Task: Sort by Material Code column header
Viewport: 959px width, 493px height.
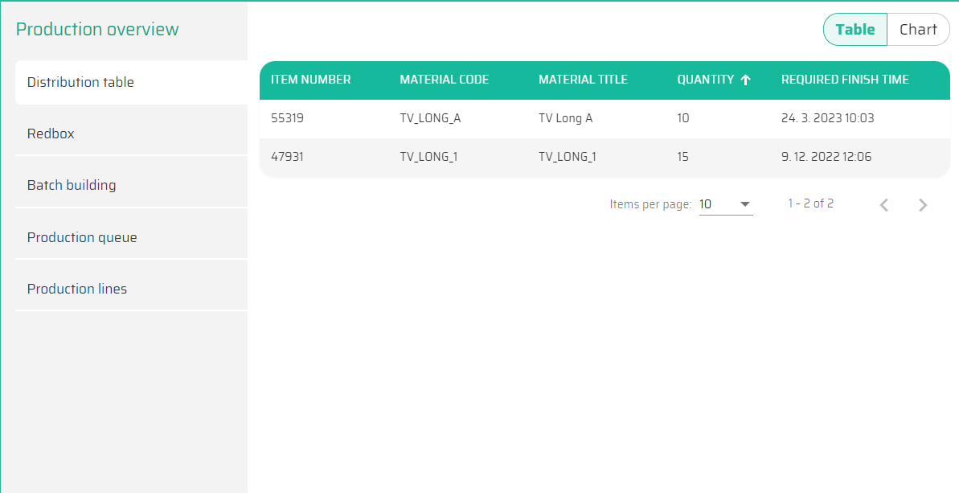Action: coord(444,80)
